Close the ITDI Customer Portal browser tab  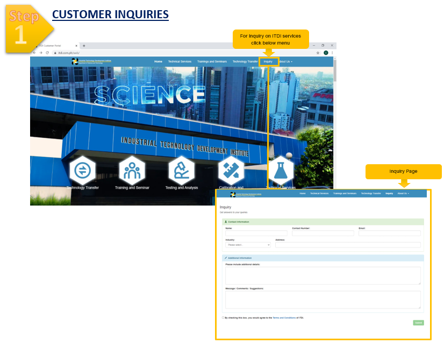click(x=76, y=46)
